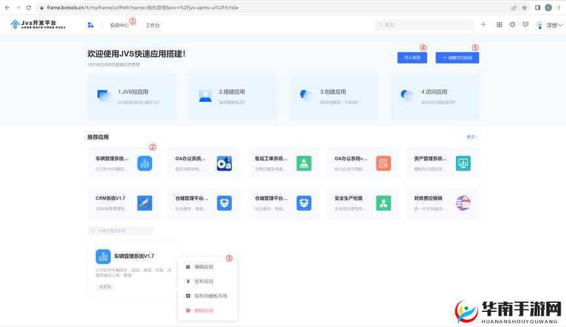Select the 资产管理系统... app title
This screenshot has height=327, width=566.
coord(430,159)
